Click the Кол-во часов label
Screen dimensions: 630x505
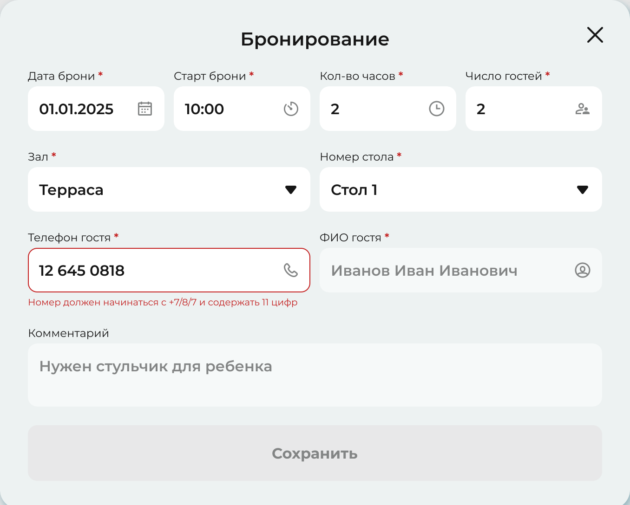pos(358,76)
